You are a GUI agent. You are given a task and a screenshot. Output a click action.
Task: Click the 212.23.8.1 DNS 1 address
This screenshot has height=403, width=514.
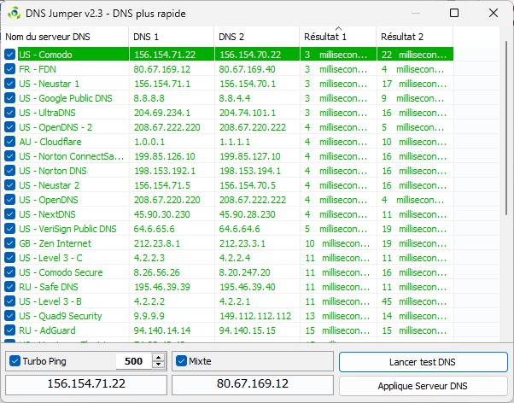click(x=157, y=243)
